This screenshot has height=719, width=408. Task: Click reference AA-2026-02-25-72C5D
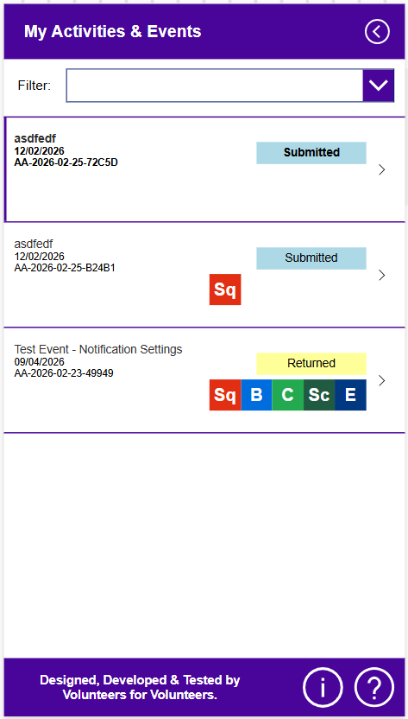pyautogui.click(x=66, y=162)
